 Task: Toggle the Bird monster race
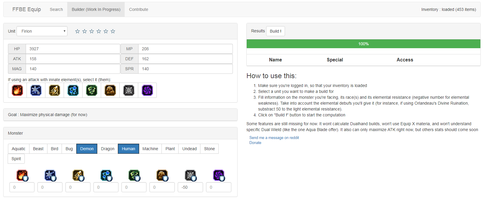(55, 149)
